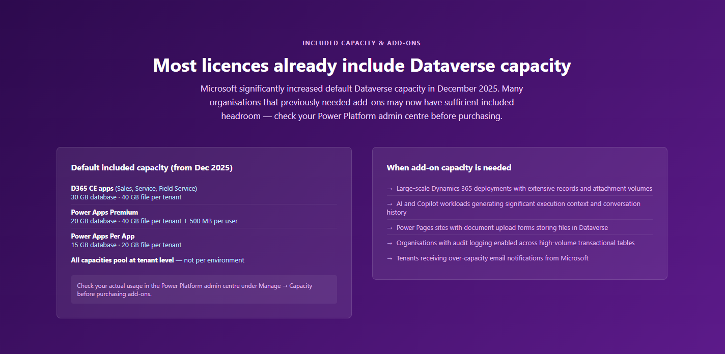Click '30 GB database · 40 GB file per tenant'
725x354 pixels.
click(x=126, y=197)
